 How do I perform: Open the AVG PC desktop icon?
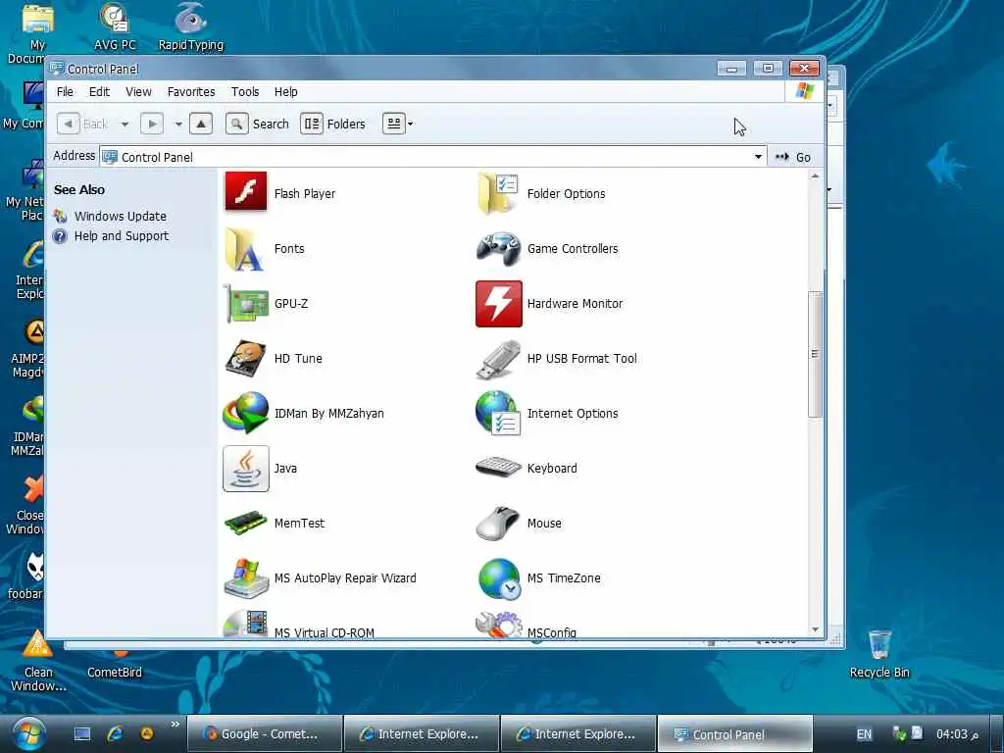click(x=116, y=26)
